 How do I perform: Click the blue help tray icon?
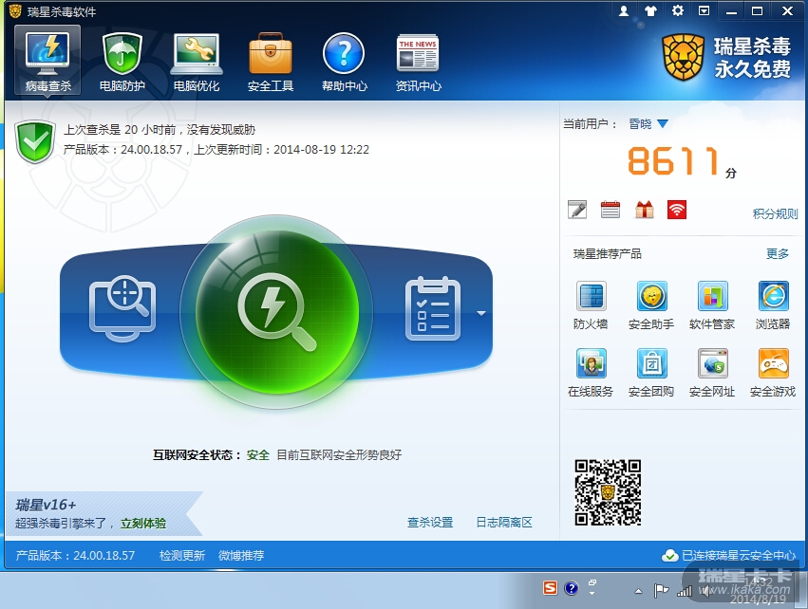(571, 588)
